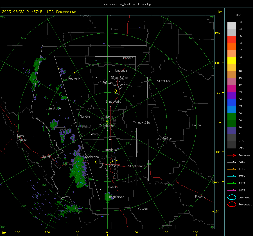The image size is (253, 236).
Task: Click the ThreeHills label
Action: point(141,123)
